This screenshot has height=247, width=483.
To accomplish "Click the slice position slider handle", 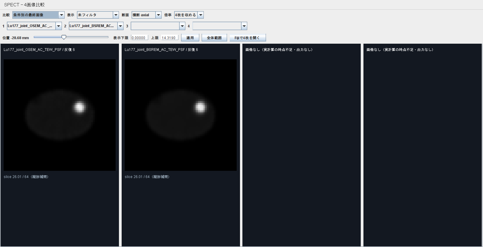I will click(x=64, y=37).
